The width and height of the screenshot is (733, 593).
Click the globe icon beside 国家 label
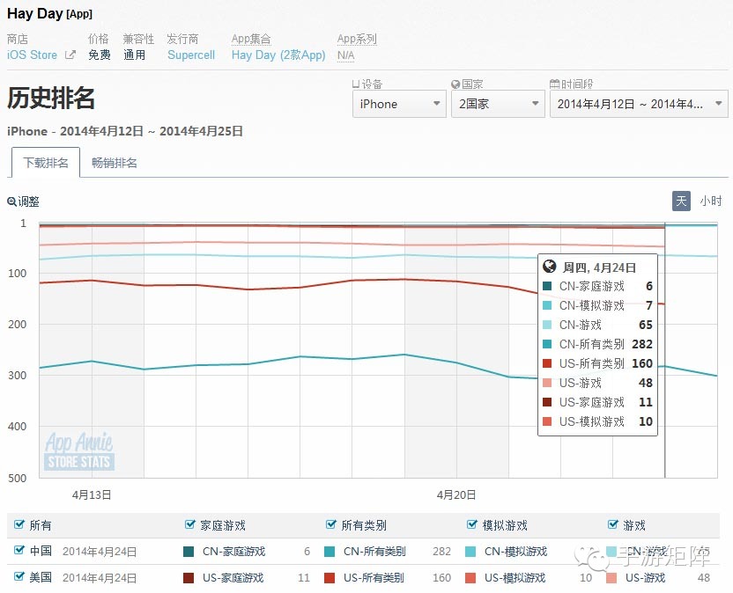click(455, 84)
